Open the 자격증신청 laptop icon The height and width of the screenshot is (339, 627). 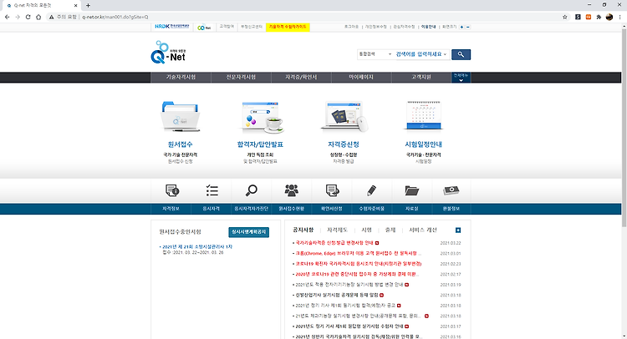(x=344, y=117)
